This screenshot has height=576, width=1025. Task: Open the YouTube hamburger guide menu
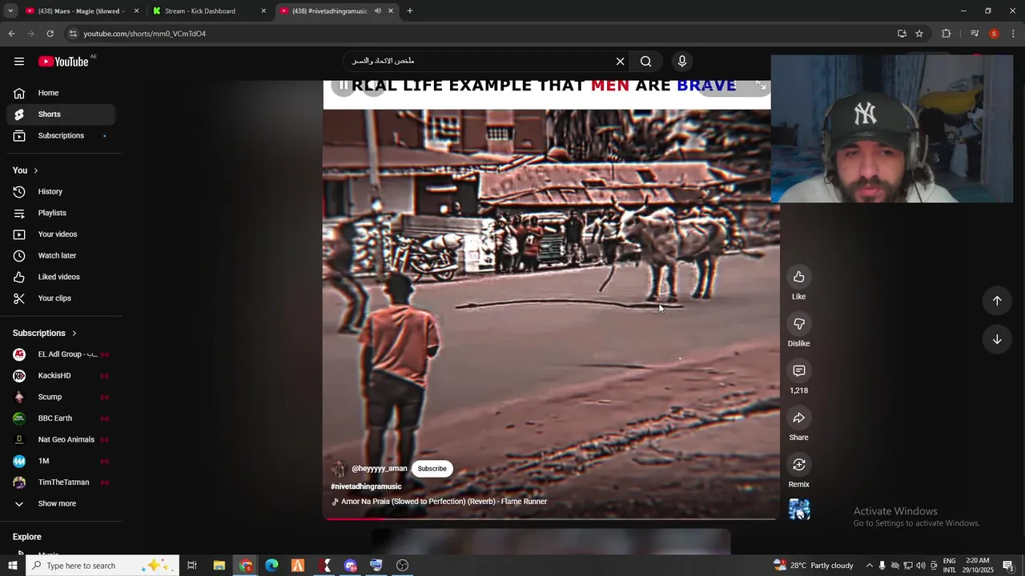click(x=19, y=62)
